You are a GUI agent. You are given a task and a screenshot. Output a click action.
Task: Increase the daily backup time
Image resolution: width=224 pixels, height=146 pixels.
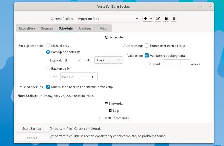coord(93,77)
